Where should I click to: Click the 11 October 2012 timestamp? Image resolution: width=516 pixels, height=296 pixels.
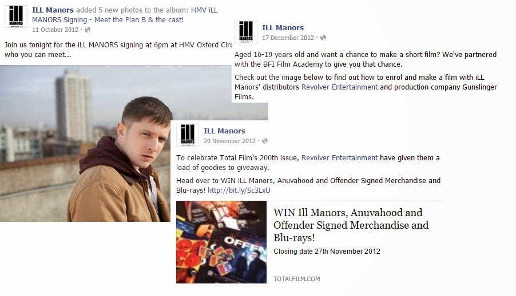click(x=55, y=30)
